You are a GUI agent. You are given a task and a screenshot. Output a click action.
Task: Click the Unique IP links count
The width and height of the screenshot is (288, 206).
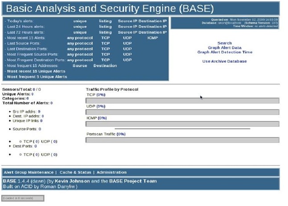41,121
